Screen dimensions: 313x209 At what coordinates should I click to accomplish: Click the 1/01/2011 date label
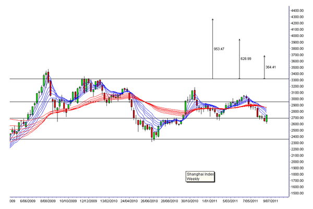210,201
